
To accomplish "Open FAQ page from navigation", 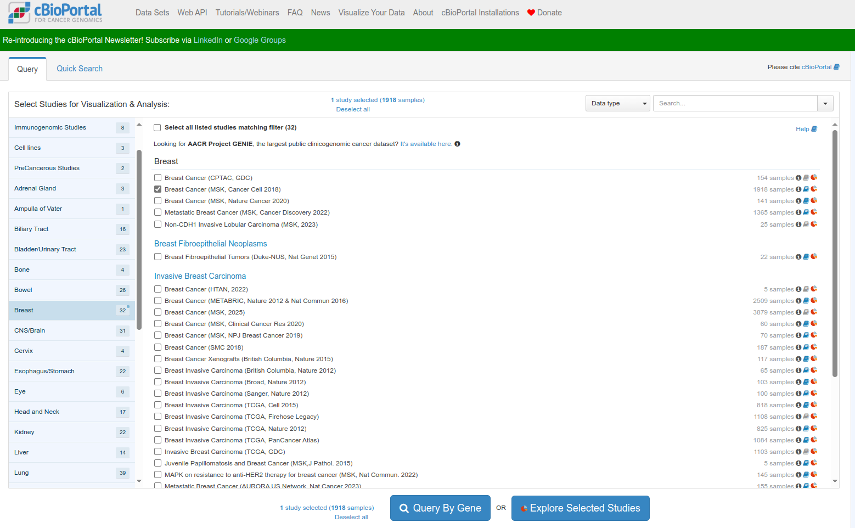I will pos(295,13).
